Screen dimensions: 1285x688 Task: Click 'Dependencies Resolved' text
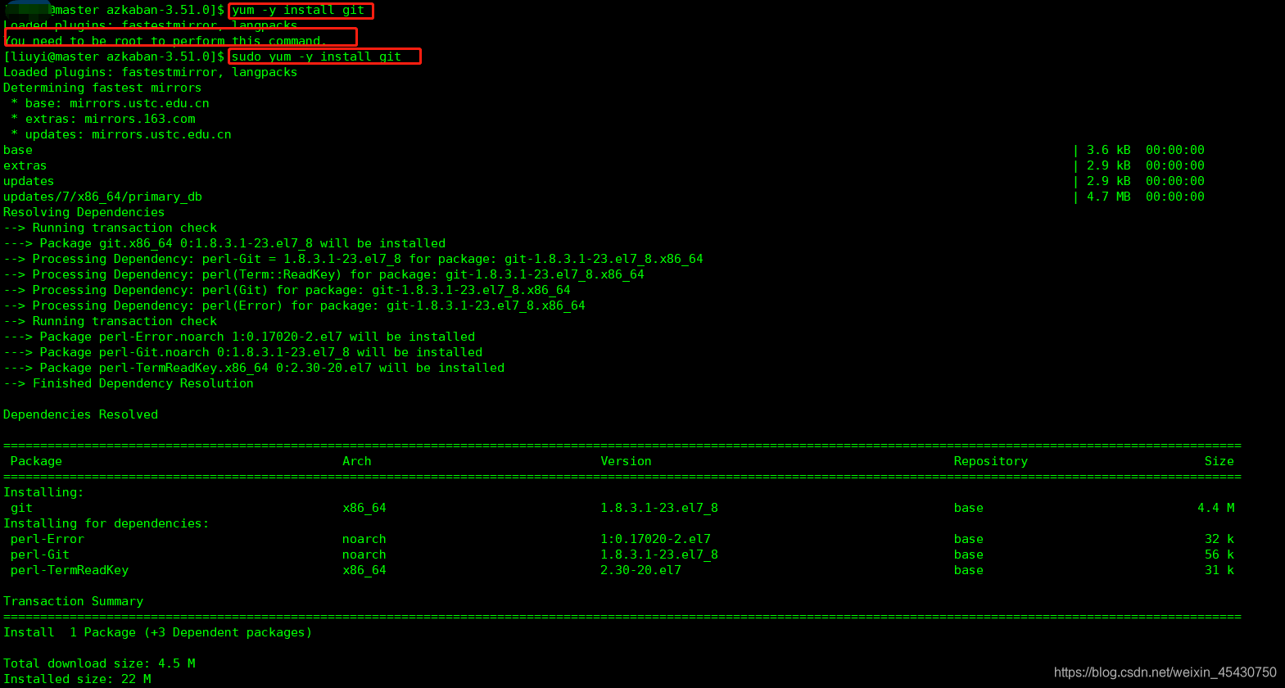[x=80, y=414]
